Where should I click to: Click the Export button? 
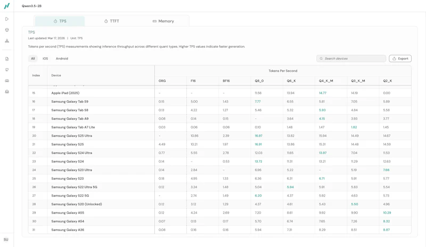pos(400,58)
